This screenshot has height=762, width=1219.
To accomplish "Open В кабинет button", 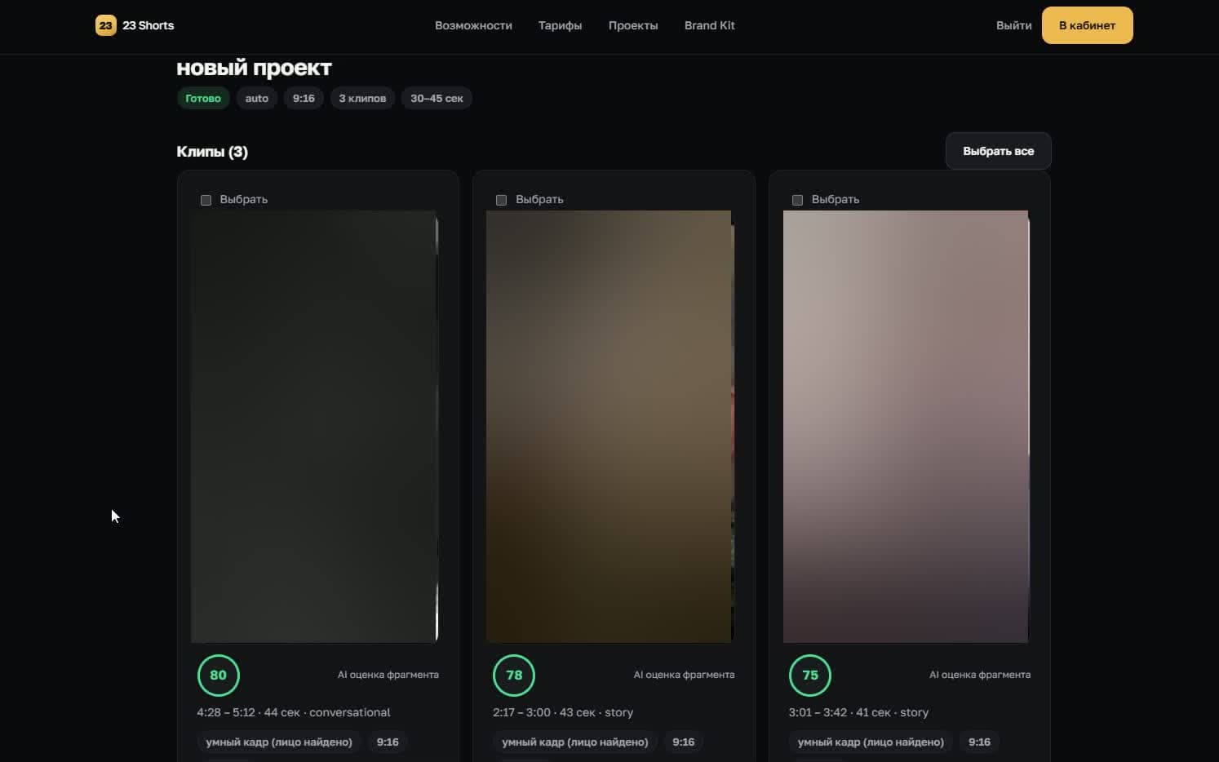I will pyautogui.click(x=1087, y=25).
